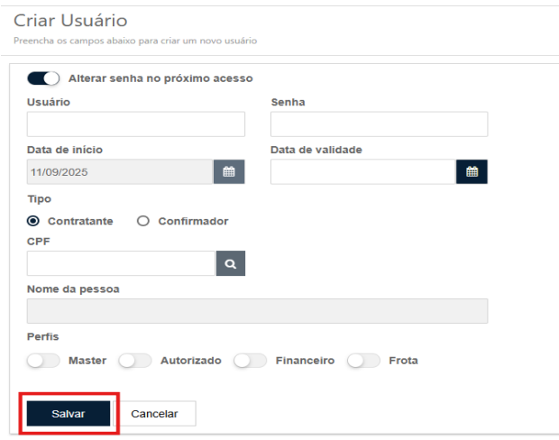This screenshot has width=559, height=440.
Task: Click the Data de início date field
Action: pos(120,171)
